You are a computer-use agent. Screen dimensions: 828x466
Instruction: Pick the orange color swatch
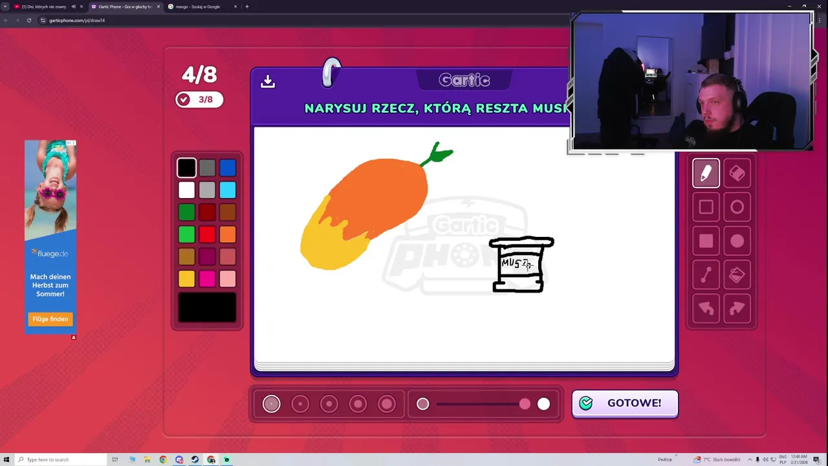pos(228,234)
